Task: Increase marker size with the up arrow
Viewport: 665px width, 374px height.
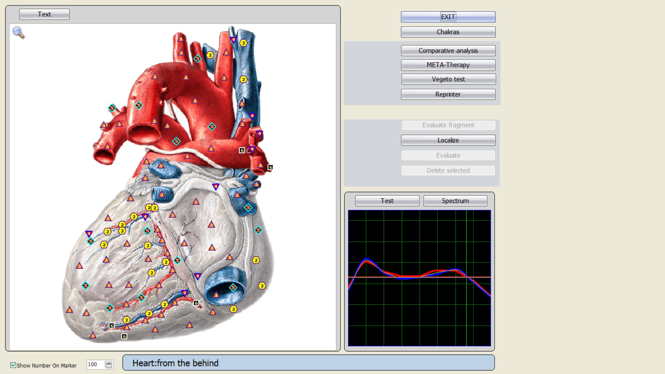Action: [x=109, y=363]
